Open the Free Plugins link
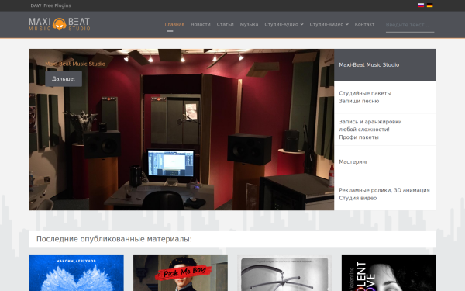 (x=57, y=5)
